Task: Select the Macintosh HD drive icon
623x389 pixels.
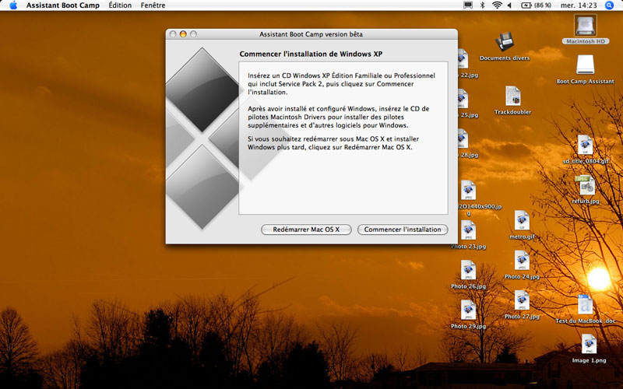Action: (586, 26)
